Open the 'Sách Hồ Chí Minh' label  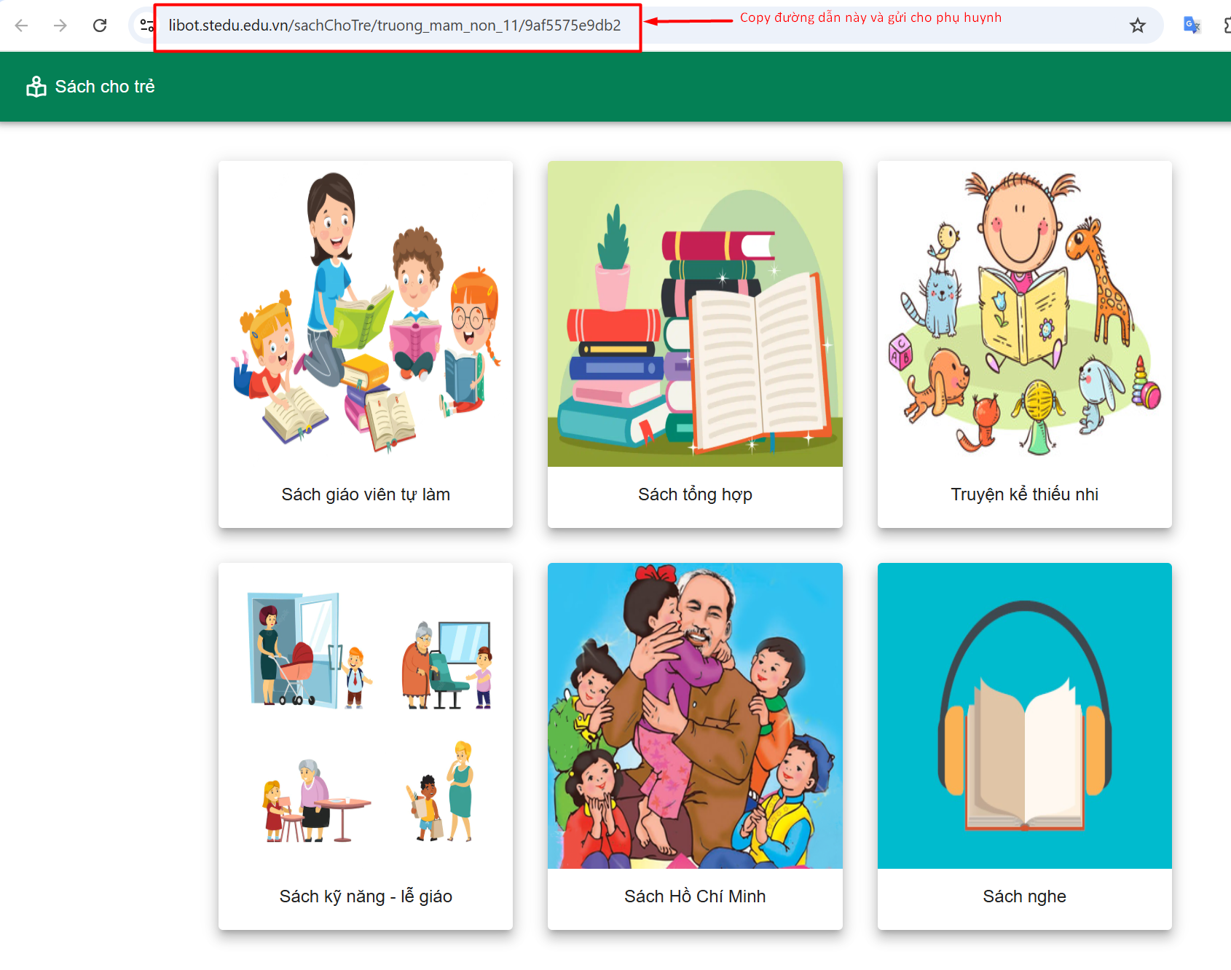[x=695, y=896]
